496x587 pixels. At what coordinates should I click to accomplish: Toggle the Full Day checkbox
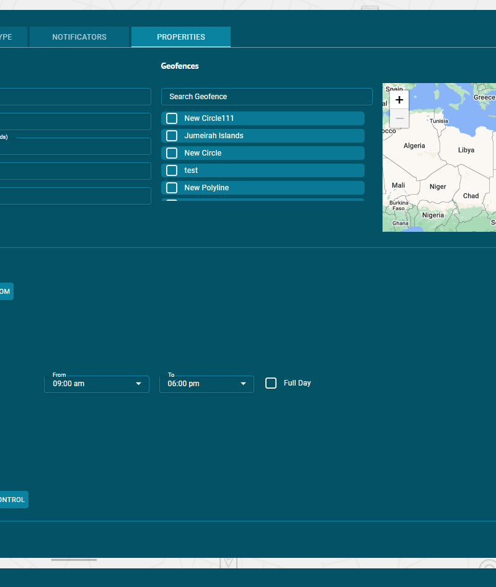click(x=271, y=383)
